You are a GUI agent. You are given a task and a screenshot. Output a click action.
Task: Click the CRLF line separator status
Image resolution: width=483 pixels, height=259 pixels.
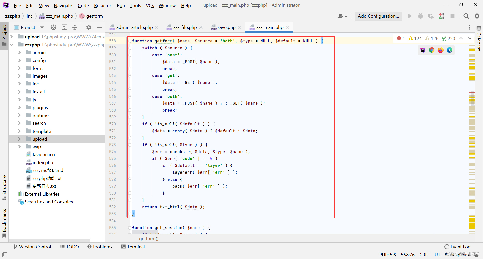(x=425, y=255)
